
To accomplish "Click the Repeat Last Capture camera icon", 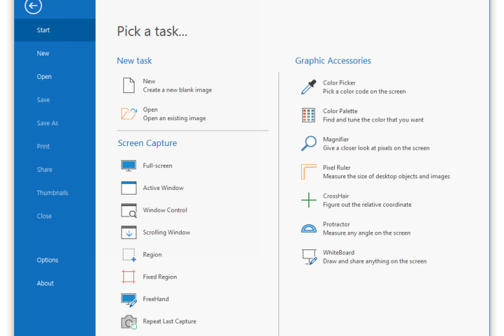I will click(129, 322).
